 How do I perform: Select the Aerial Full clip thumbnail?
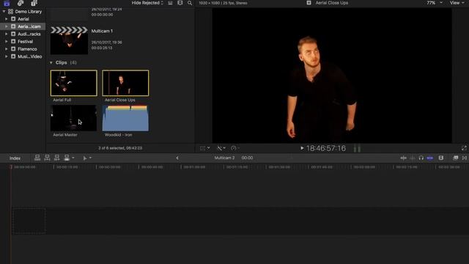pos(74,83)
